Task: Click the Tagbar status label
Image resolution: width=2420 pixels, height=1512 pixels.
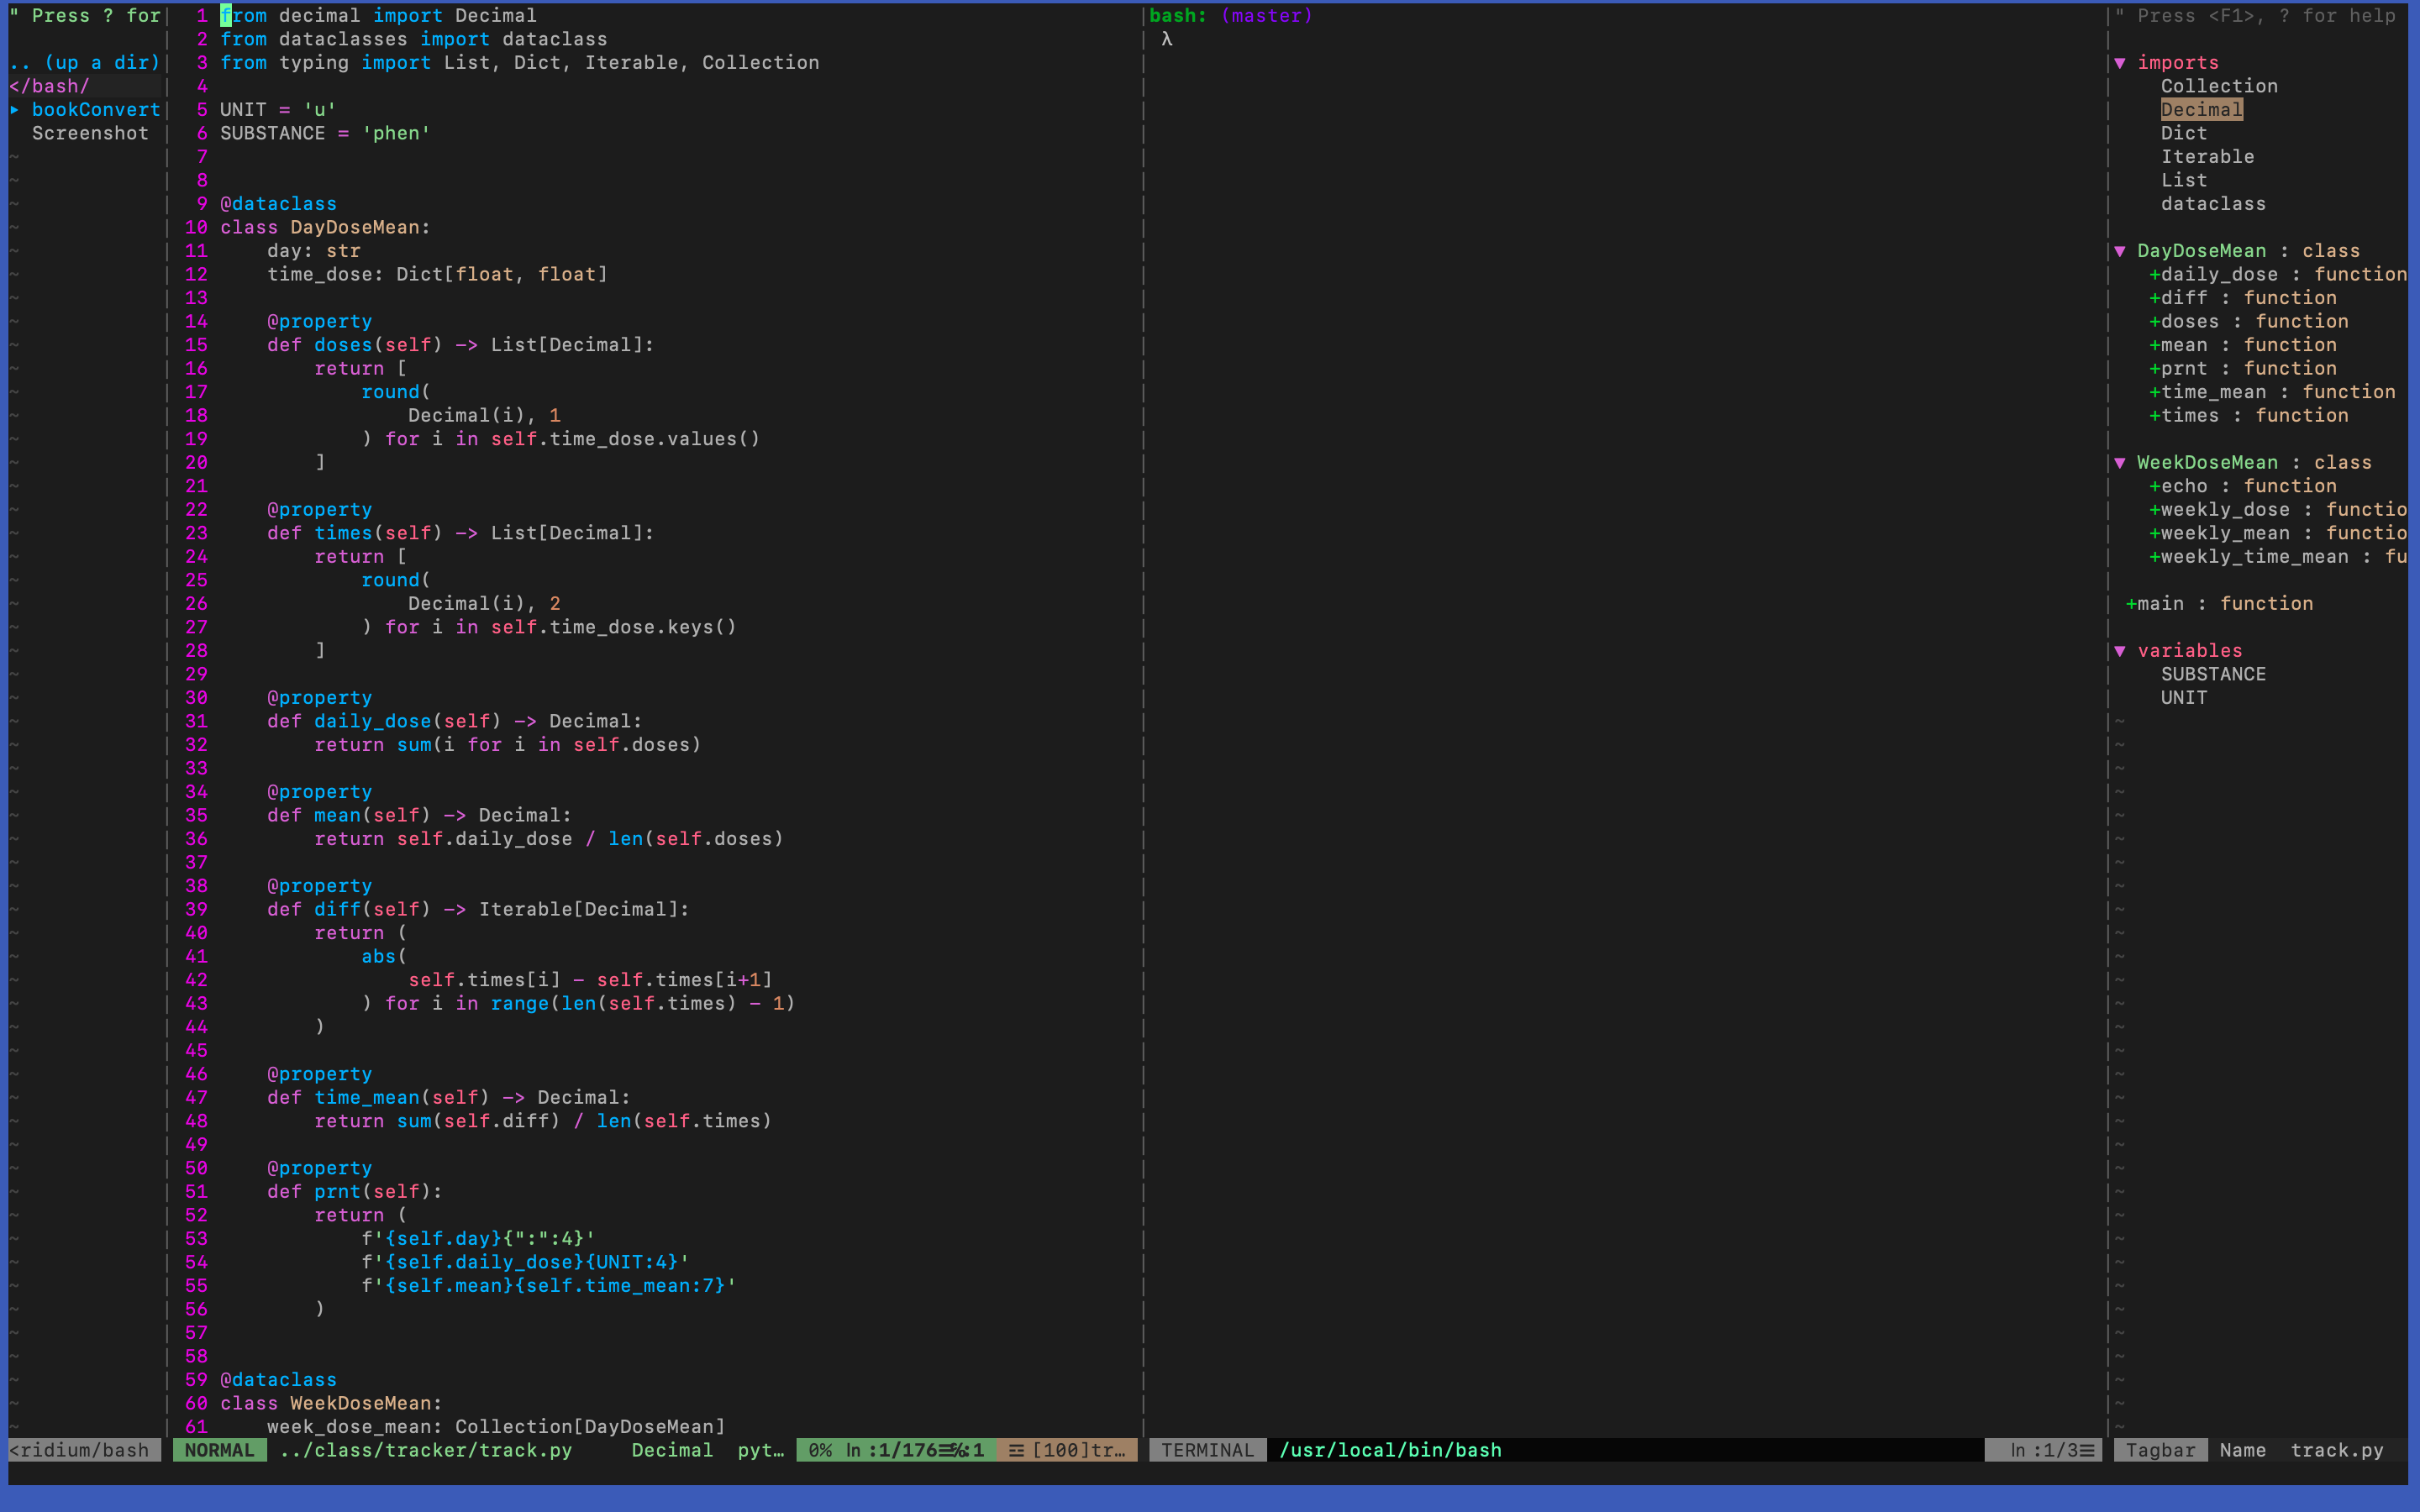Action: (2159, 1450)
